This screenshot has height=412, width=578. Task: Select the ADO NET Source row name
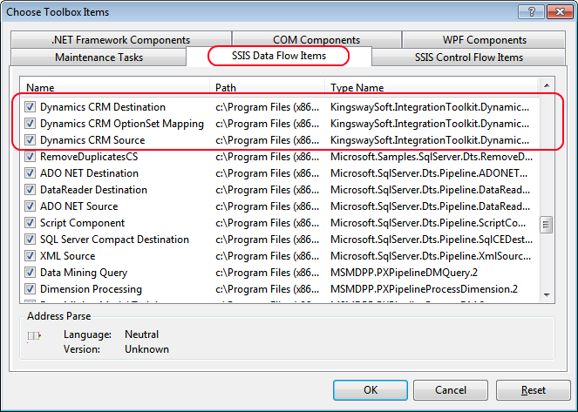coord(78,206)
